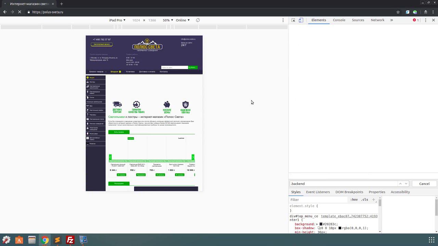Open Chrome's three-dot main menu
Screen dimensions: 438x246
click(x=433, y=12)
